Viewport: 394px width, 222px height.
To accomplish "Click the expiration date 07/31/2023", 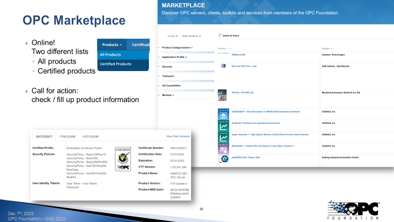I will pyautogui.click(x=177, y=161).
